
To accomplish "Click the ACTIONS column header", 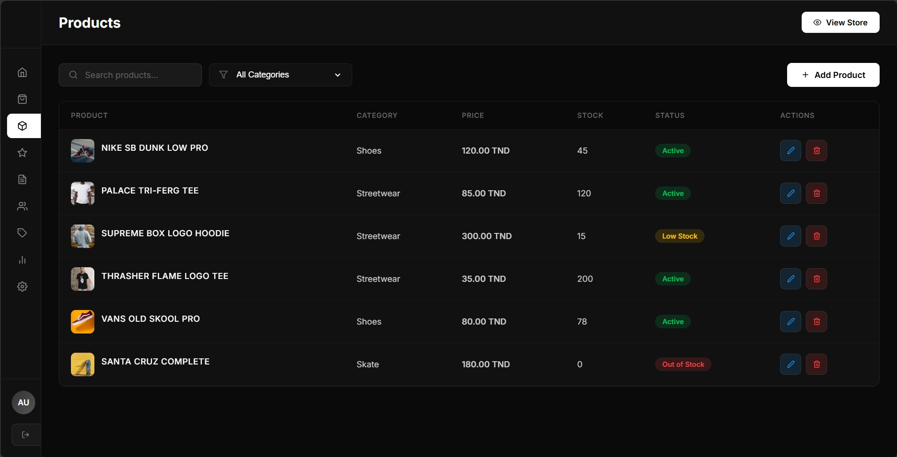I will (797, 116).
